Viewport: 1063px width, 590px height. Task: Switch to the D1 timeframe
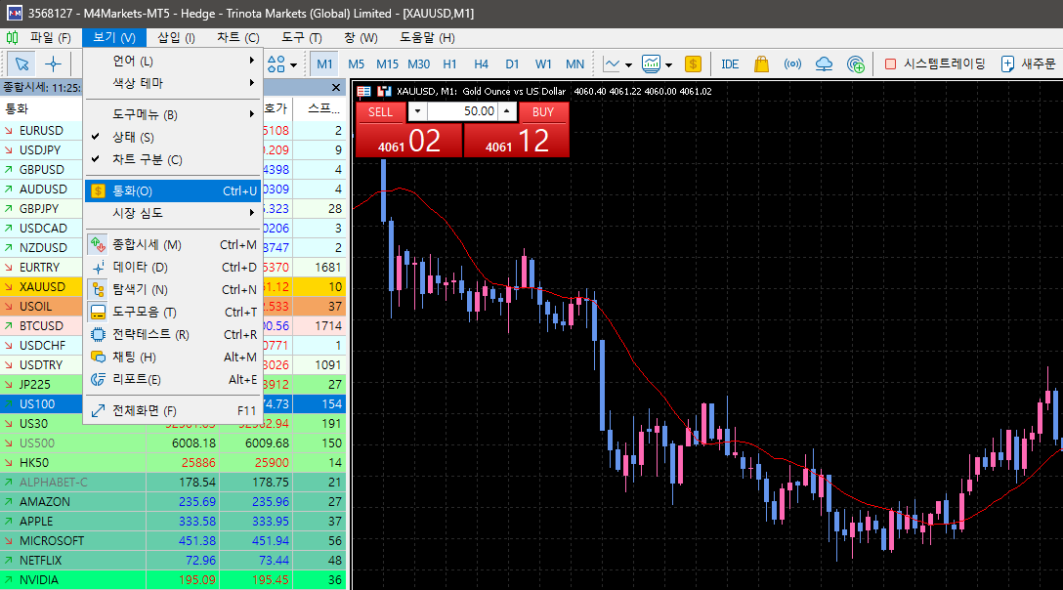point(512,64)
